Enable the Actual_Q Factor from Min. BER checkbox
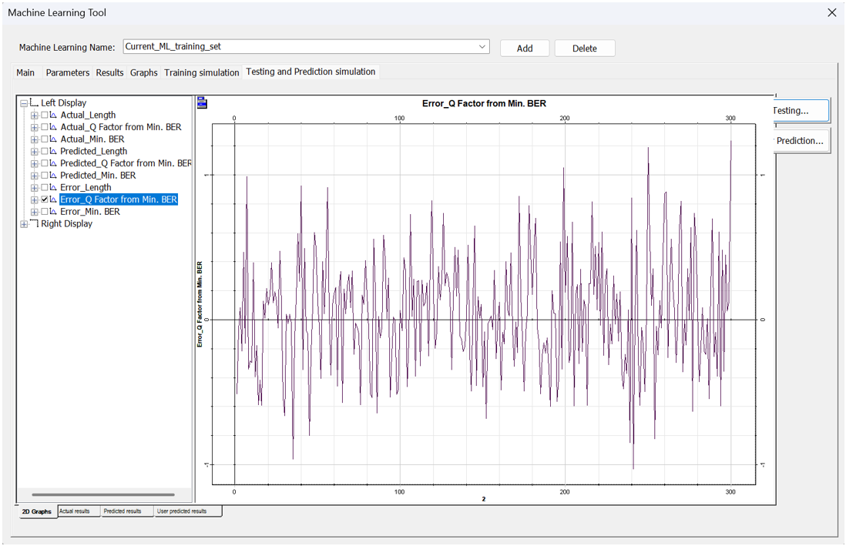The image size is (846, 546). coord(45,127)
